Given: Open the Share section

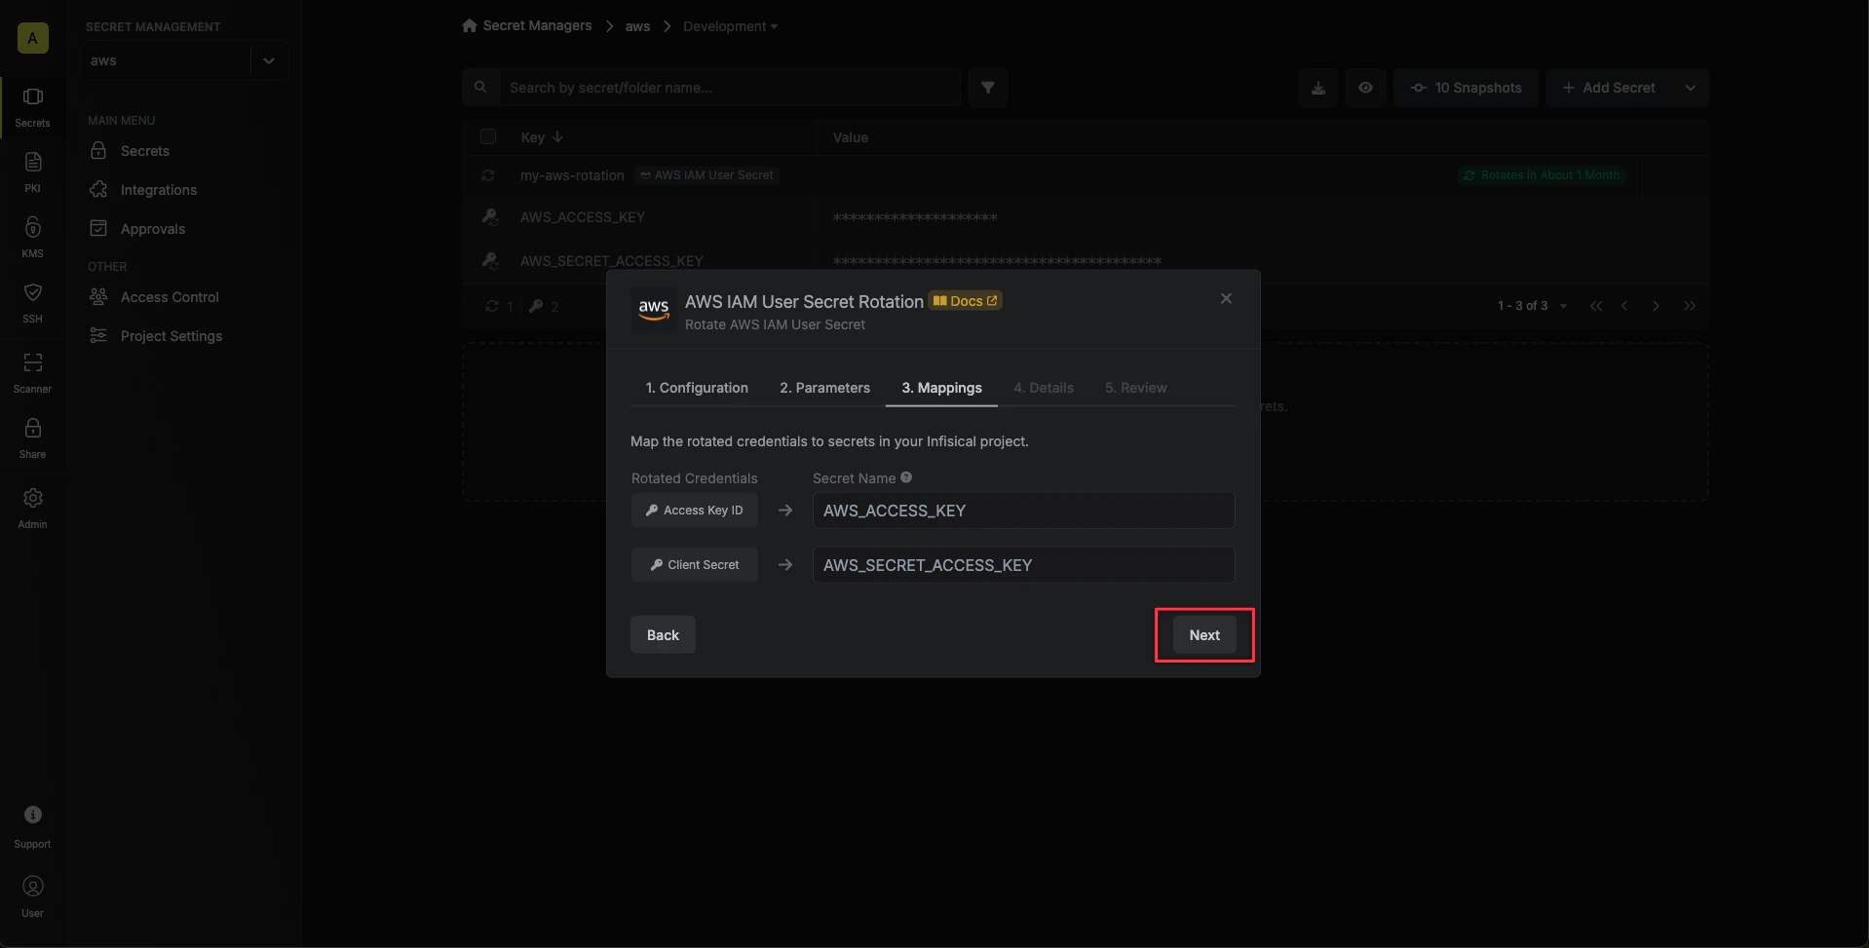Looking at the screenshot, I should (32, 437).
